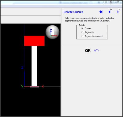
Task: Click the Delete Curves panel title
Action: [x=73, y=12]
